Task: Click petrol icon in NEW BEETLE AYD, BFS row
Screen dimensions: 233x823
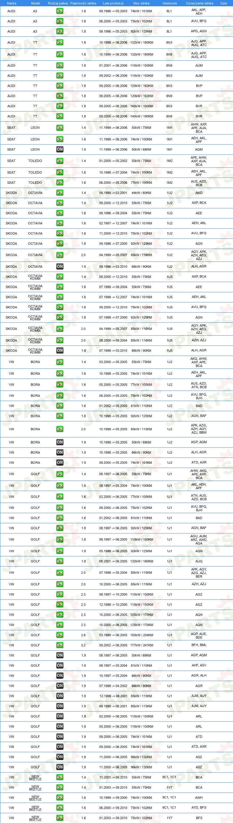Action: 60,808
